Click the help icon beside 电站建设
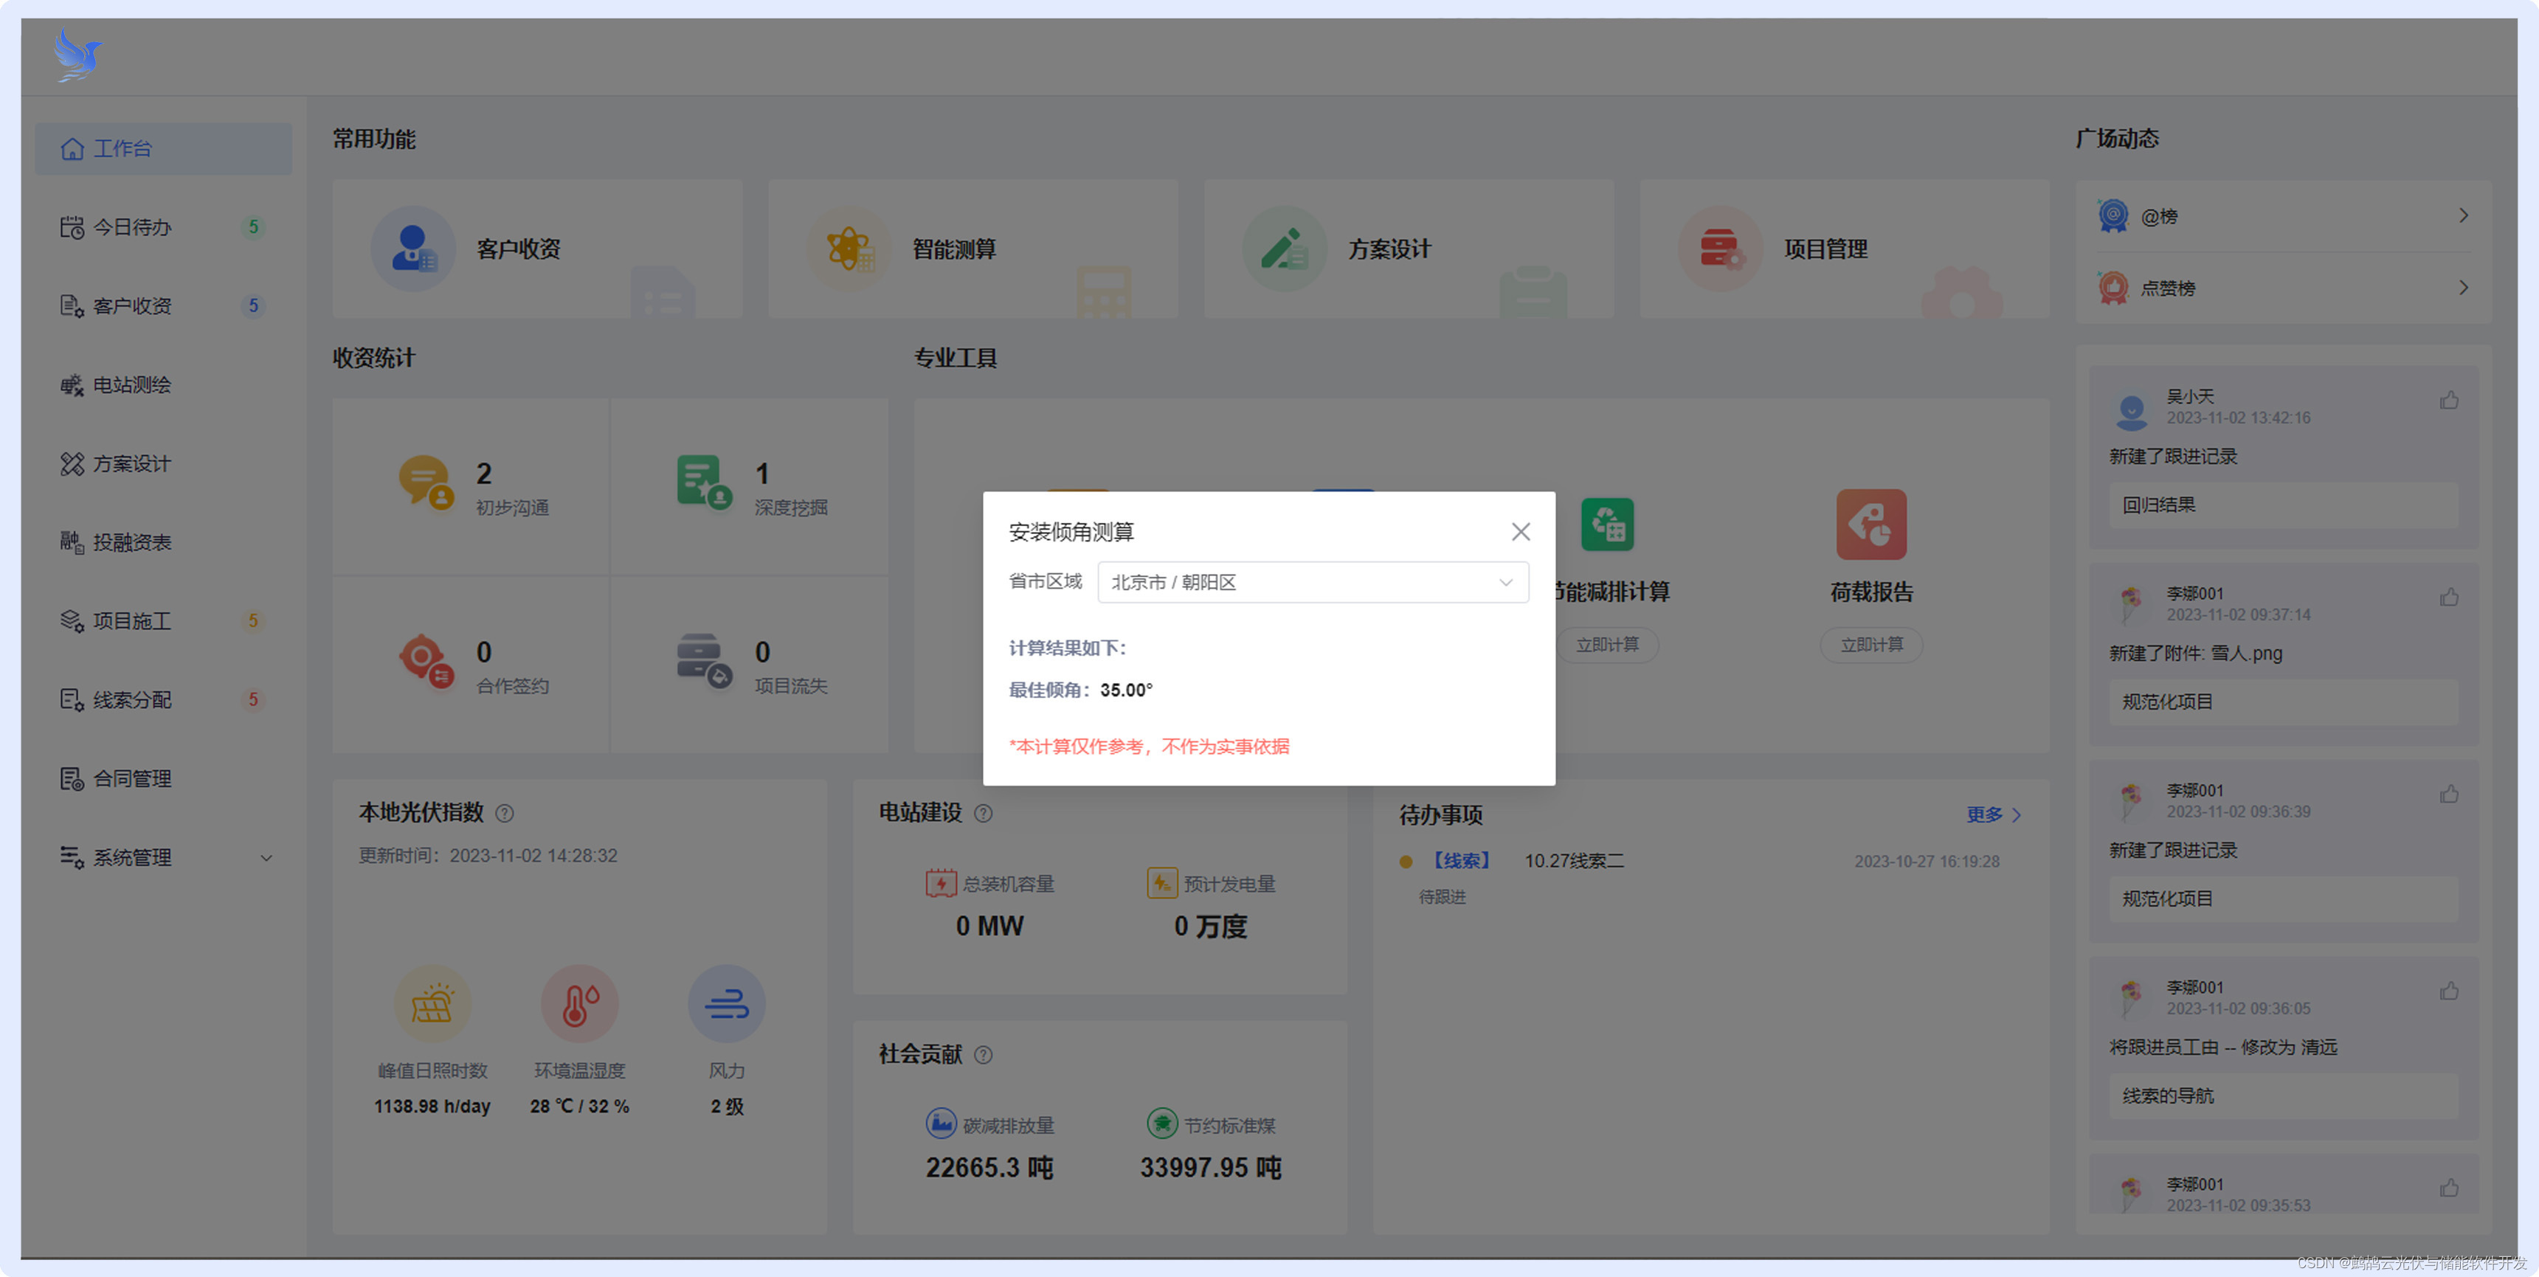The height and width of the screenshot is (1277, 2539). coord(984,814)
